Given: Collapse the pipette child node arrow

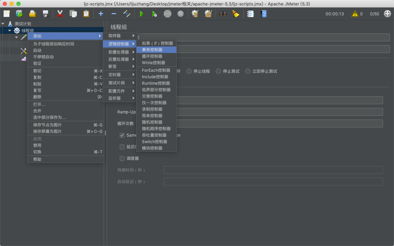Looking at the screenshot, I should click(16, 37).
